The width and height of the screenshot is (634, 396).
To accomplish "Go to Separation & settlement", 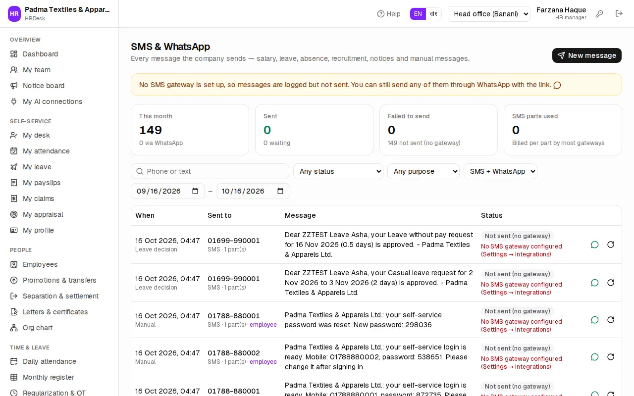I will 59,296.
